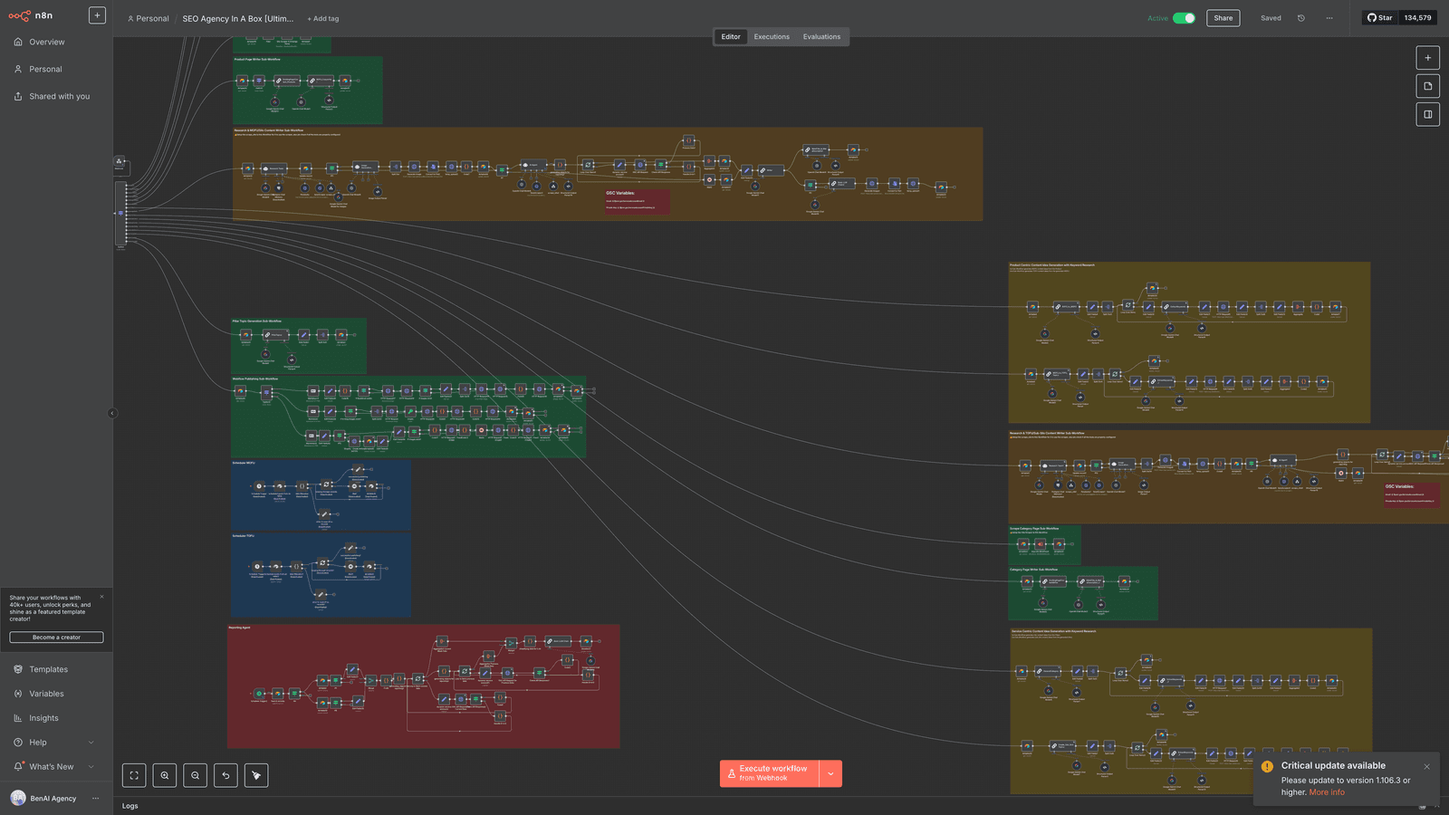Collapse the sidebar with the chevron handle

(112, 413)
